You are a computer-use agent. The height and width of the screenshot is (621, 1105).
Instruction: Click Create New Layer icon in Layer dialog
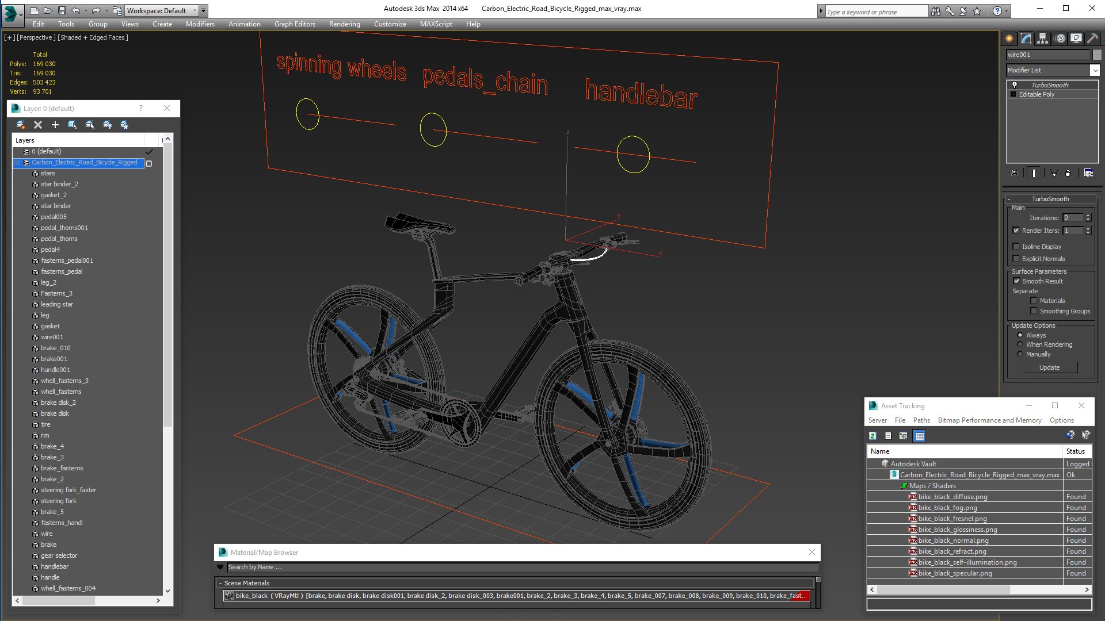tap(21, 125)
